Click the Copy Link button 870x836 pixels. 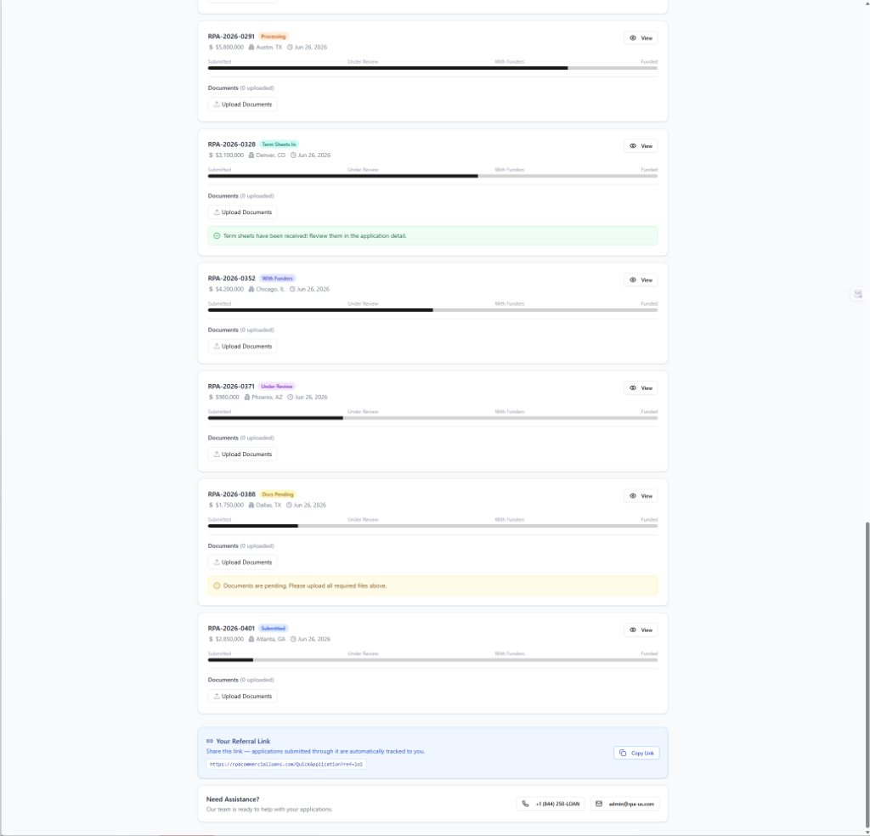[x=636, y=754]
